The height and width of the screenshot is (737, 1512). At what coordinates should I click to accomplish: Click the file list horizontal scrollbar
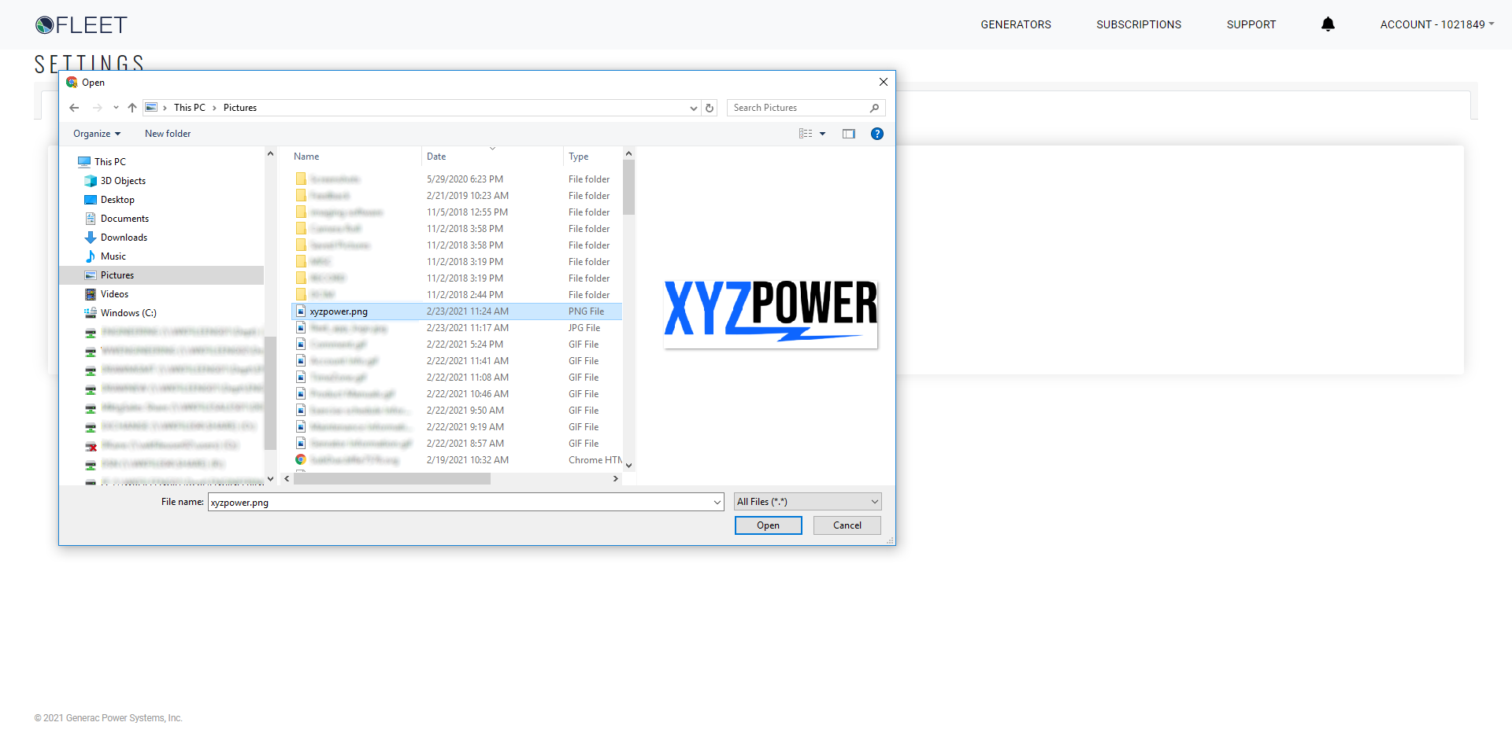(392, 478)
